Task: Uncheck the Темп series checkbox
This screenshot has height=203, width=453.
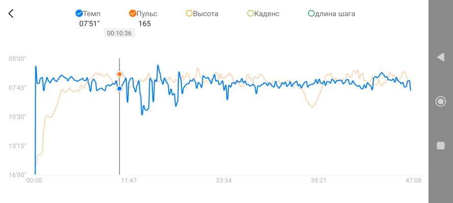Action: [x=79, y=14]
